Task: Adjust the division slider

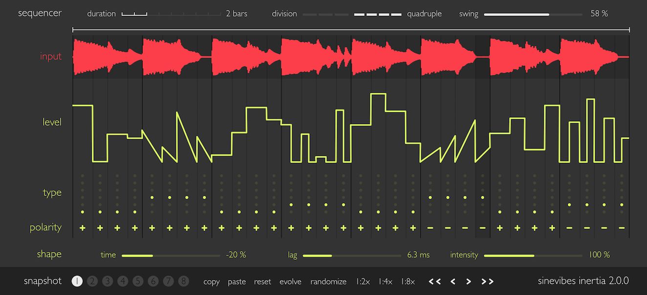Action: (x=352, y=14)
